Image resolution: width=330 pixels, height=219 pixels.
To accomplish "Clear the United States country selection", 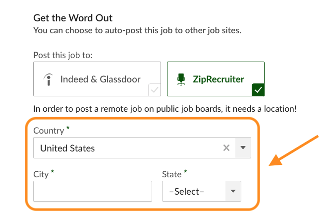I will (226, 148).
